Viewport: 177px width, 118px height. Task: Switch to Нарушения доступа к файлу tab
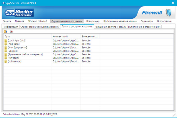[x=110, y=27]
